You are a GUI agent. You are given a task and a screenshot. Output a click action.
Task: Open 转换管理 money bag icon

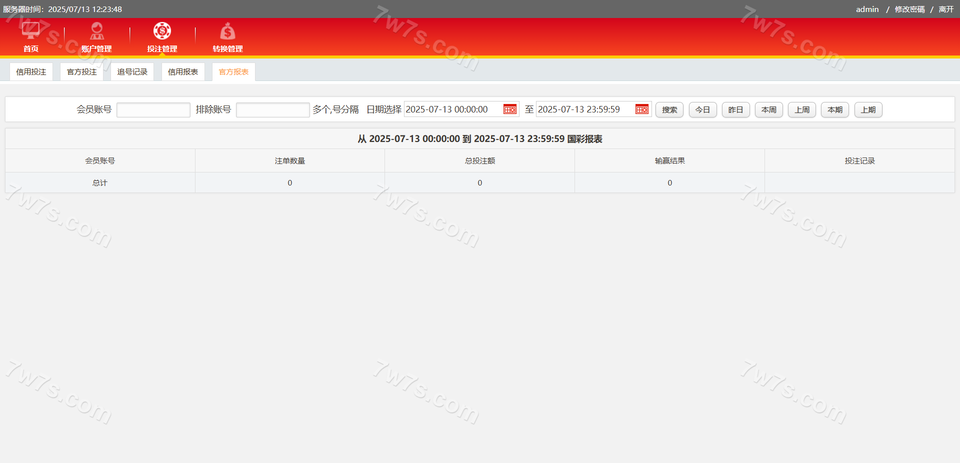pos(227,31)
